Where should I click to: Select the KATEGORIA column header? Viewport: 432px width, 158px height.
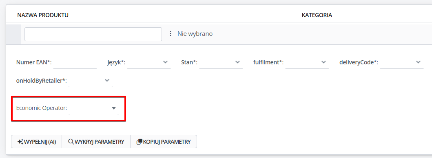pyautogui.click(x=317, y=15)
